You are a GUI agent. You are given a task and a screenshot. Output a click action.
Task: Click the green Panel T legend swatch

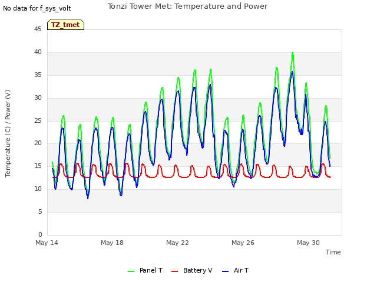pyautogui.click(x=131, y=271)
